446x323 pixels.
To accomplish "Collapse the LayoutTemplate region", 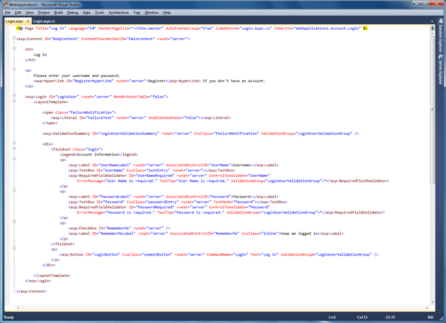I will tap(14, 101).
